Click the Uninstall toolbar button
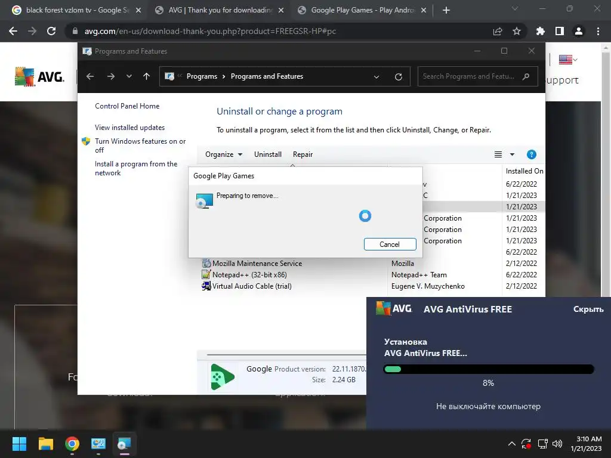 coord(268,154)
